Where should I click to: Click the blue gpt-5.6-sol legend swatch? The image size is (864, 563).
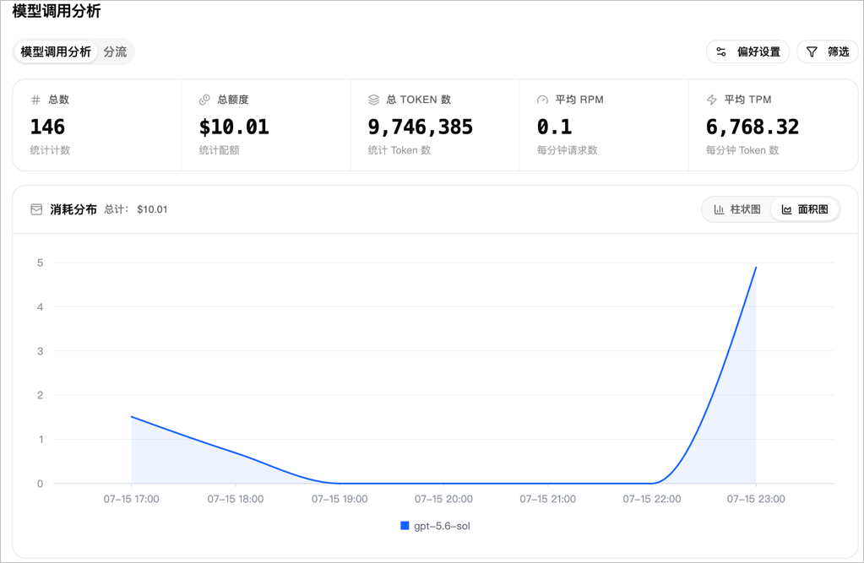(405, 526)
